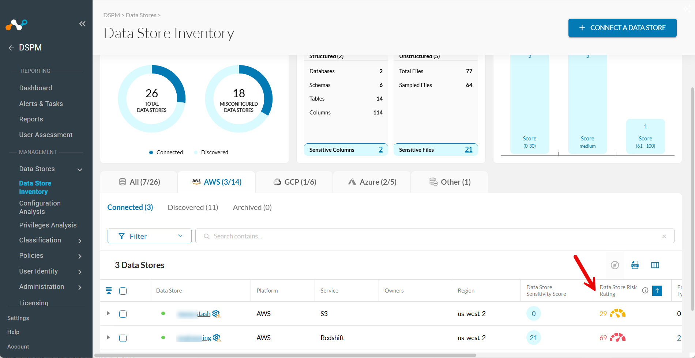Screen dimensions: 695x358
Task: Collapse the sidebar with double-chevron icon
Action: (82, 24)
